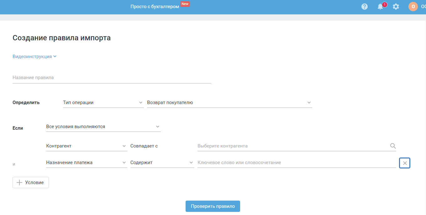
Task: Expand the 'Видеоинструкция' link
Action: (34, 57)
